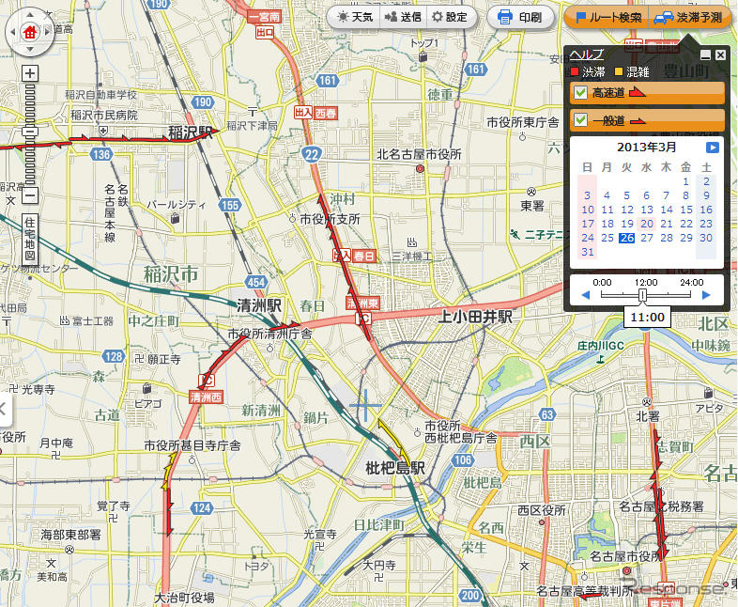Step time forward with right arrow
Viewport: 738px width, 607px height.
tap(705, 295)
